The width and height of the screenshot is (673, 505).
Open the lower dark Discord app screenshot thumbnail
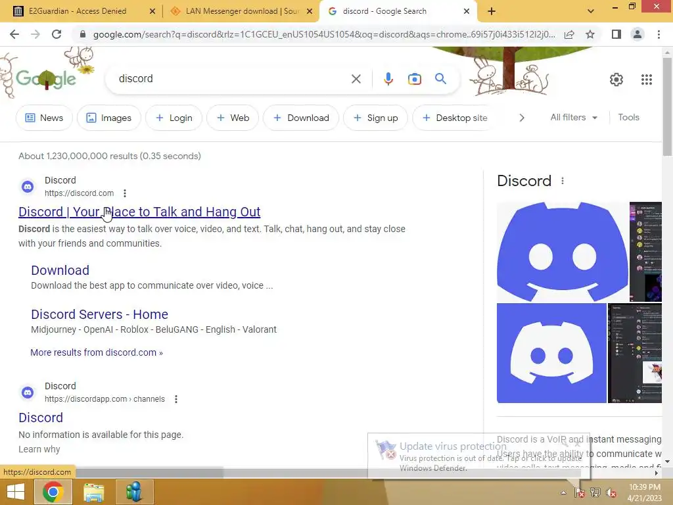tap(635, 353)
